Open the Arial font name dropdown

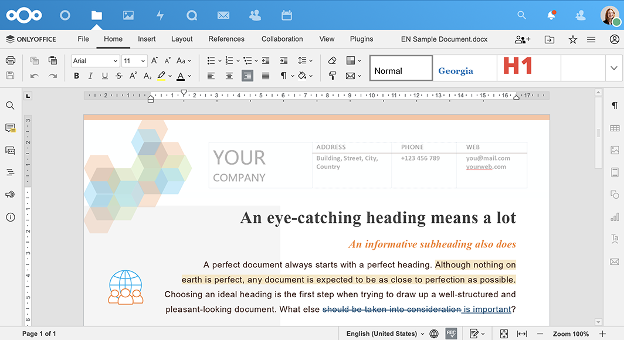click(x=95, y=60)
